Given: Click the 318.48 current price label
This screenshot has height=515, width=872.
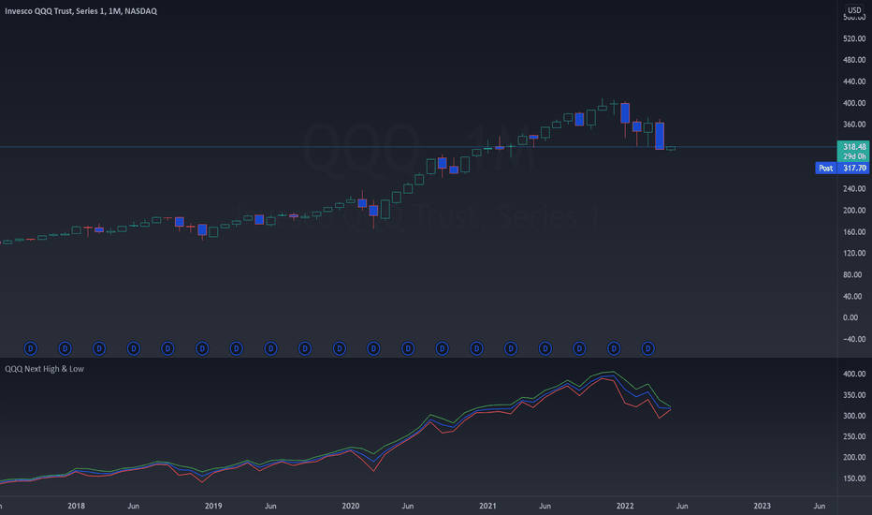Looking at the screenshot, I should tap(853, 147).
